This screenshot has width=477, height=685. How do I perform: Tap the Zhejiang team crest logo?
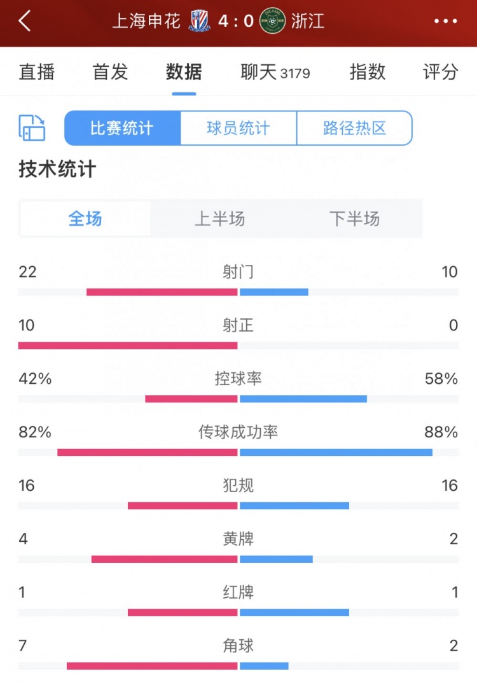[272, 21]
